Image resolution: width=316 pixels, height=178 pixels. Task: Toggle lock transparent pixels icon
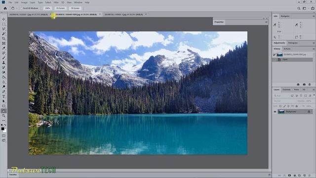tap(280, 106)
